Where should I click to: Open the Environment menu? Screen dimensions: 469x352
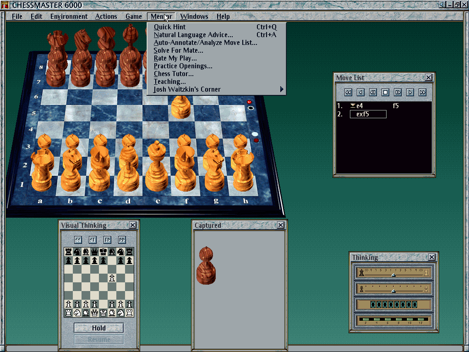pos(69,16)
